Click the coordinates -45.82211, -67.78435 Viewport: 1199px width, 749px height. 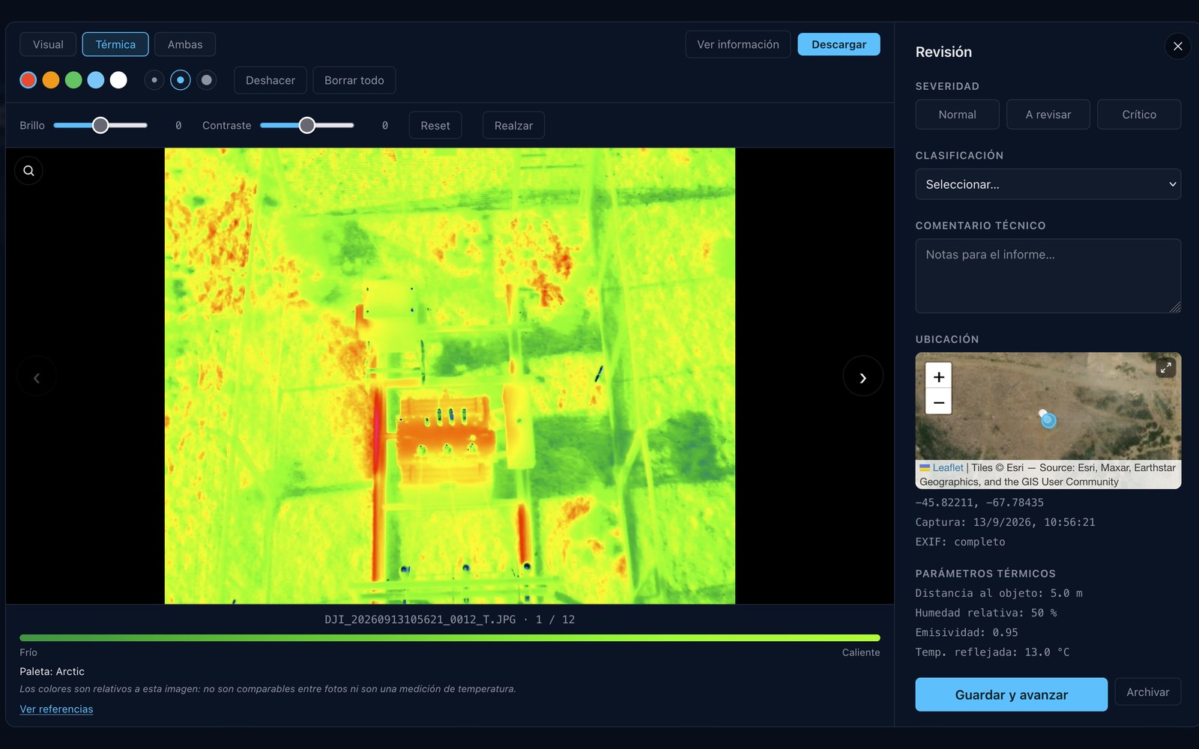979,503
